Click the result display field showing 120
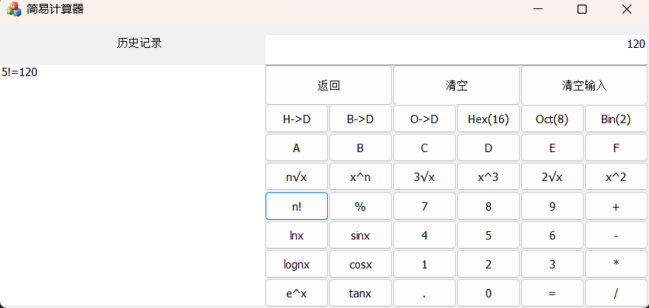The width and height of the screenshot is (649, 308). [457, 49]
